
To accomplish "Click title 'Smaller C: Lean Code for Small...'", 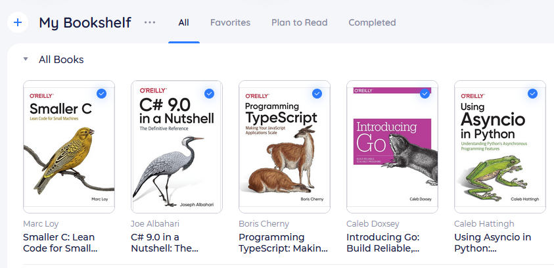I will [60, 242].
